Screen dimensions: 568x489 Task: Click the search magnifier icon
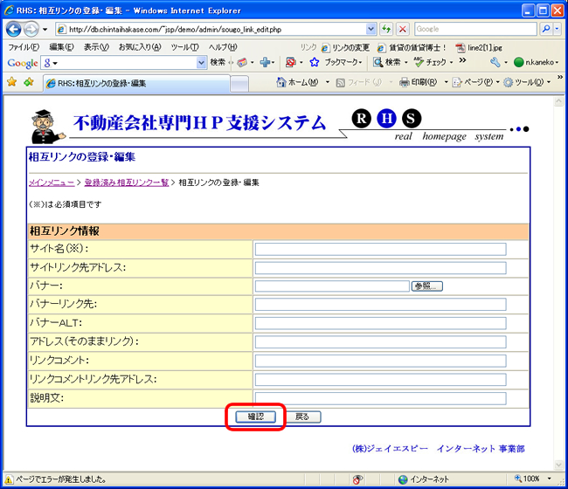[547, 29]
